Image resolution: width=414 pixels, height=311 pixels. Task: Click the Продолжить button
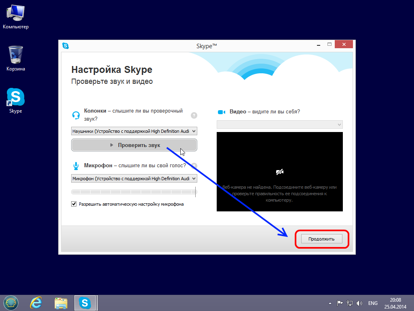[321, 239]
